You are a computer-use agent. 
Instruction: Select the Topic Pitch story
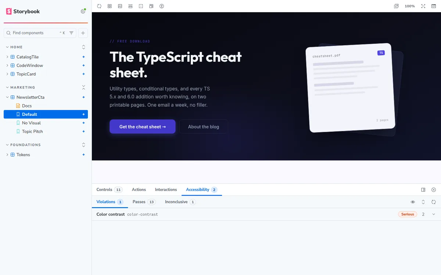click(32, 131)
